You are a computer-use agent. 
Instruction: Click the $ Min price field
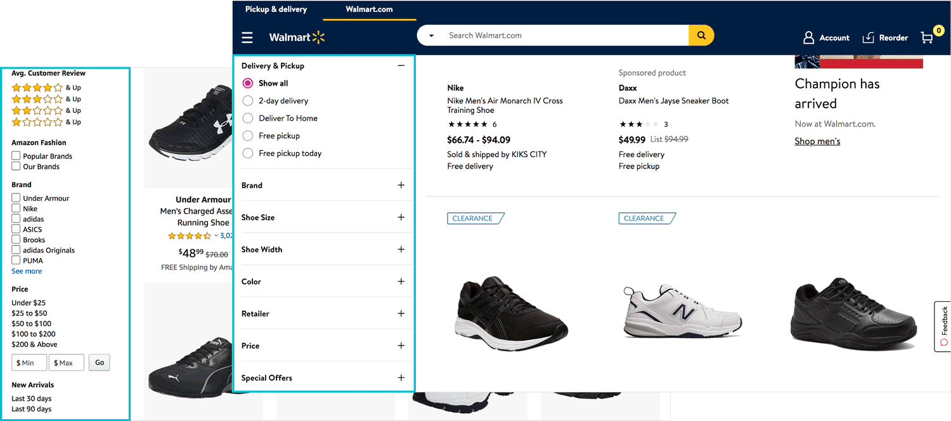pyautogui.click(x=29, y=363)
